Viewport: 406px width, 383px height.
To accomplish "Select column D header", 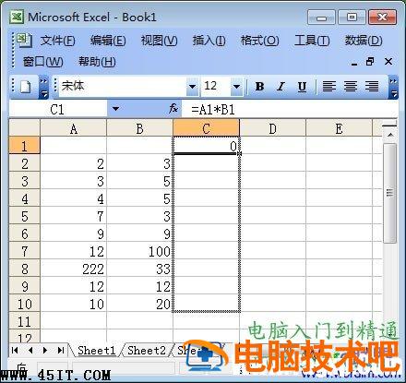I will point(272,128).
